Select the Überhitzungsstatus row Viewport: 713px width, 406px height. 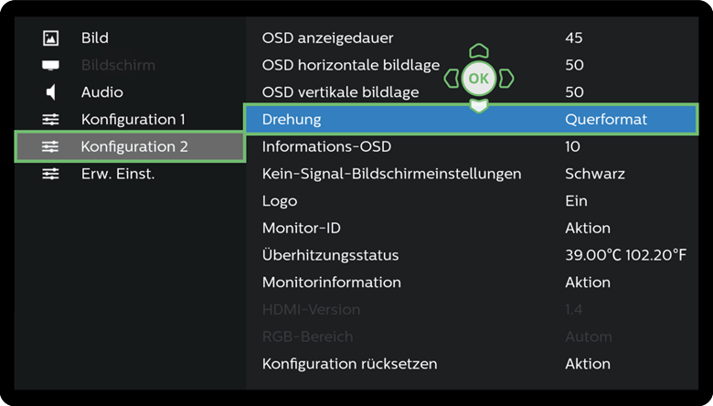(x=330, y=255)
